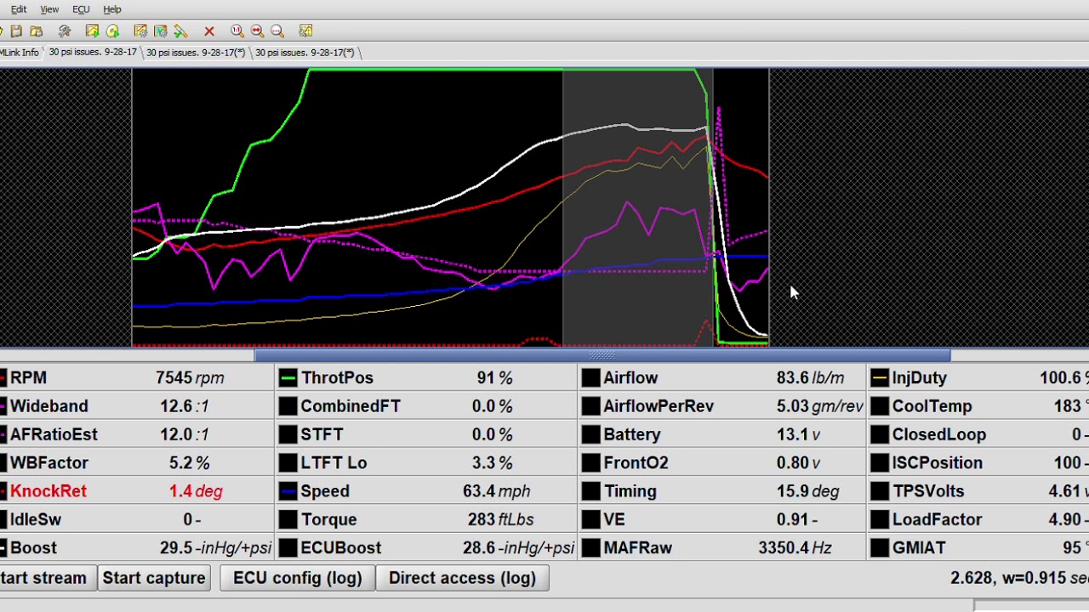
Task: Select second '30 psi issues. 9-28-17(*)' tab
Action: [x=196, y=52]
